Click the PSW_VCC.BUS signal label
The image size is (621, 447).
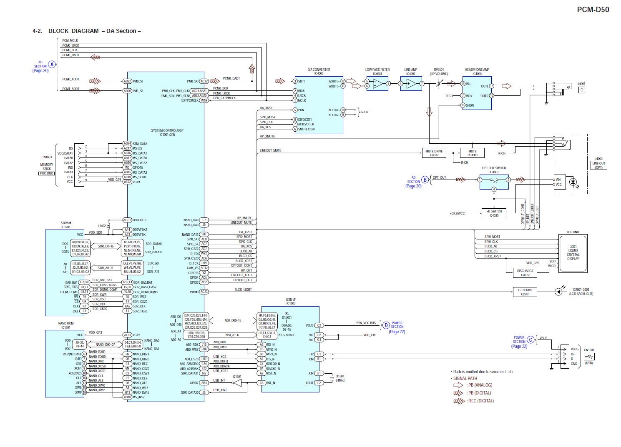click(x=366, y=323)
